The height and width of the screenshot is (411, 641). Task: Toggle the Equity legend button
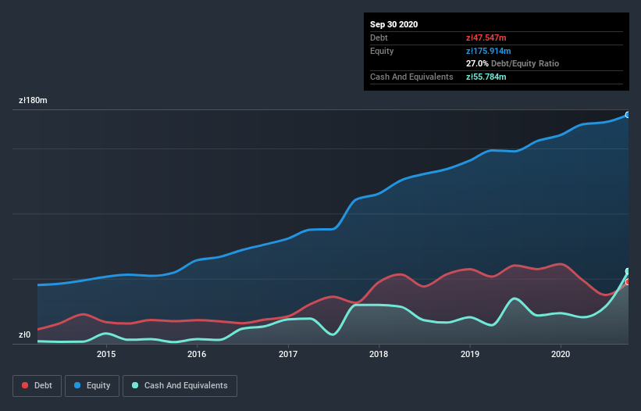pyautogui.click(x=92, y=386)
